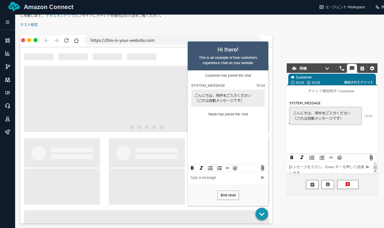Select the Customer connected chat contact
Viewport: 384px width, 228px height.
point(332,80)
